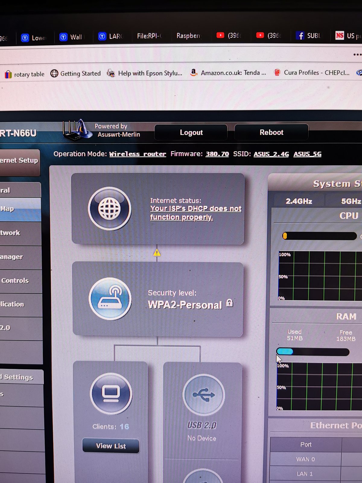
Task: Open the Raspberry browser tab
Action: pos(189,36)
